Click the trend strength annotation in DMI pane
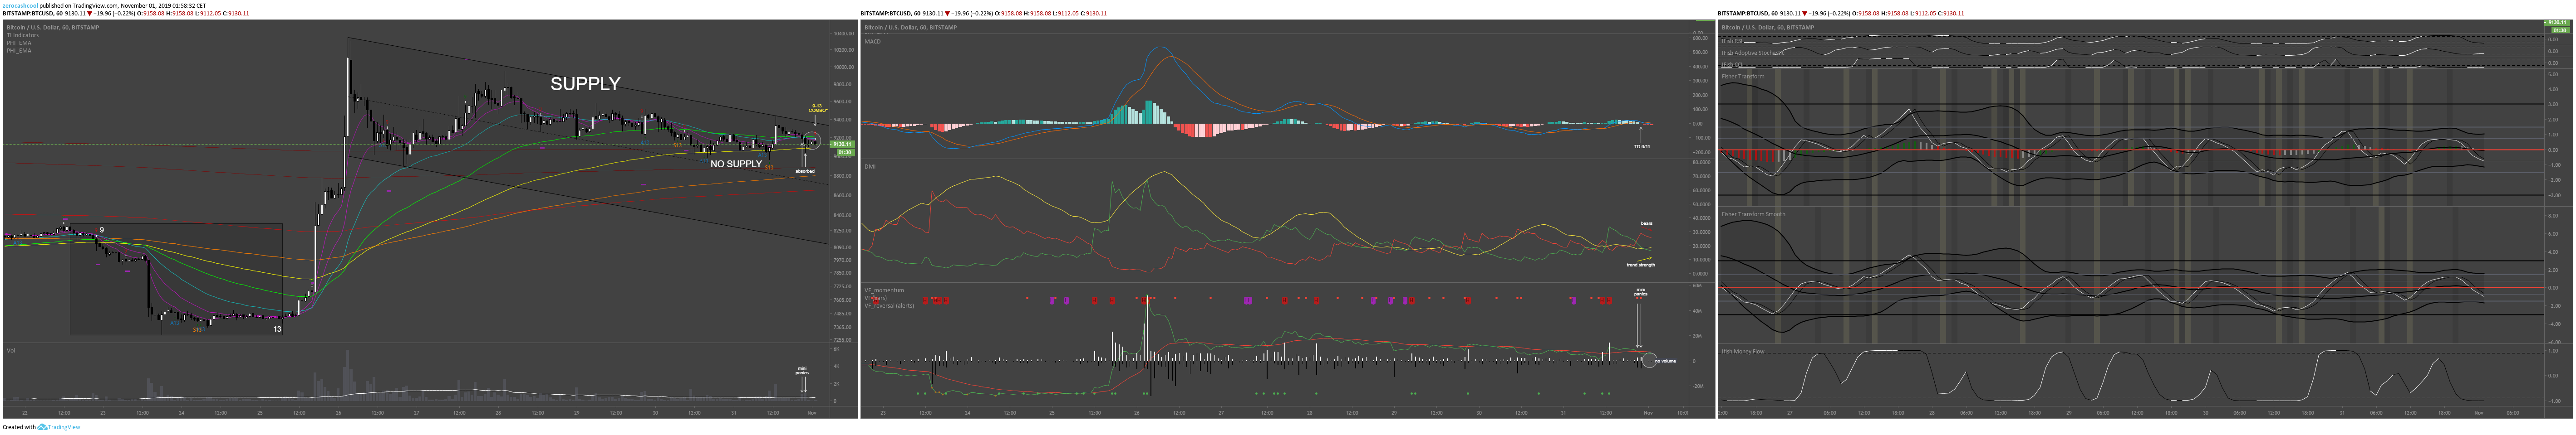 (x=1640, y=266)
